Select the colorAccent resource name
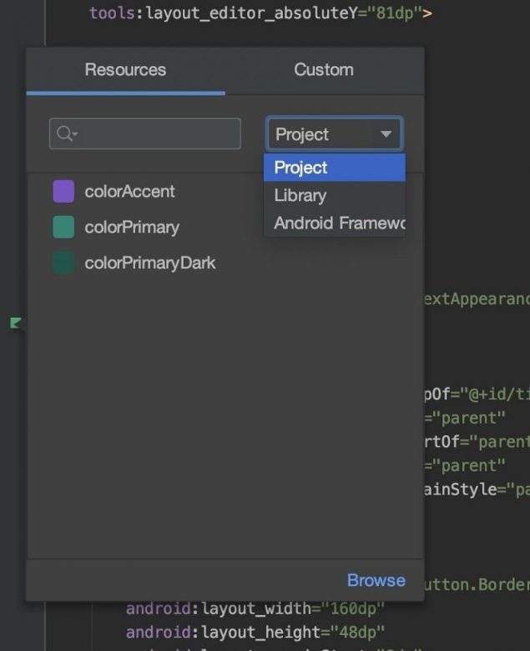Screen dimensions: 530x651 click(129, 192)
